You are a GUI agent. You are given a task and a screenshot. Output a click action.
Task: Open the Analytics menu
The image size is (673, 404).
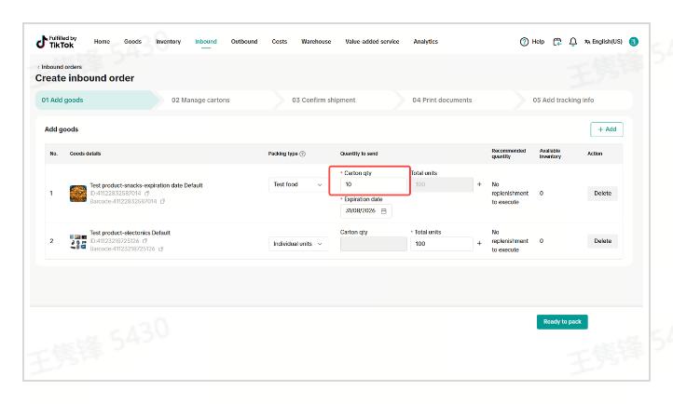click(426, 42)
